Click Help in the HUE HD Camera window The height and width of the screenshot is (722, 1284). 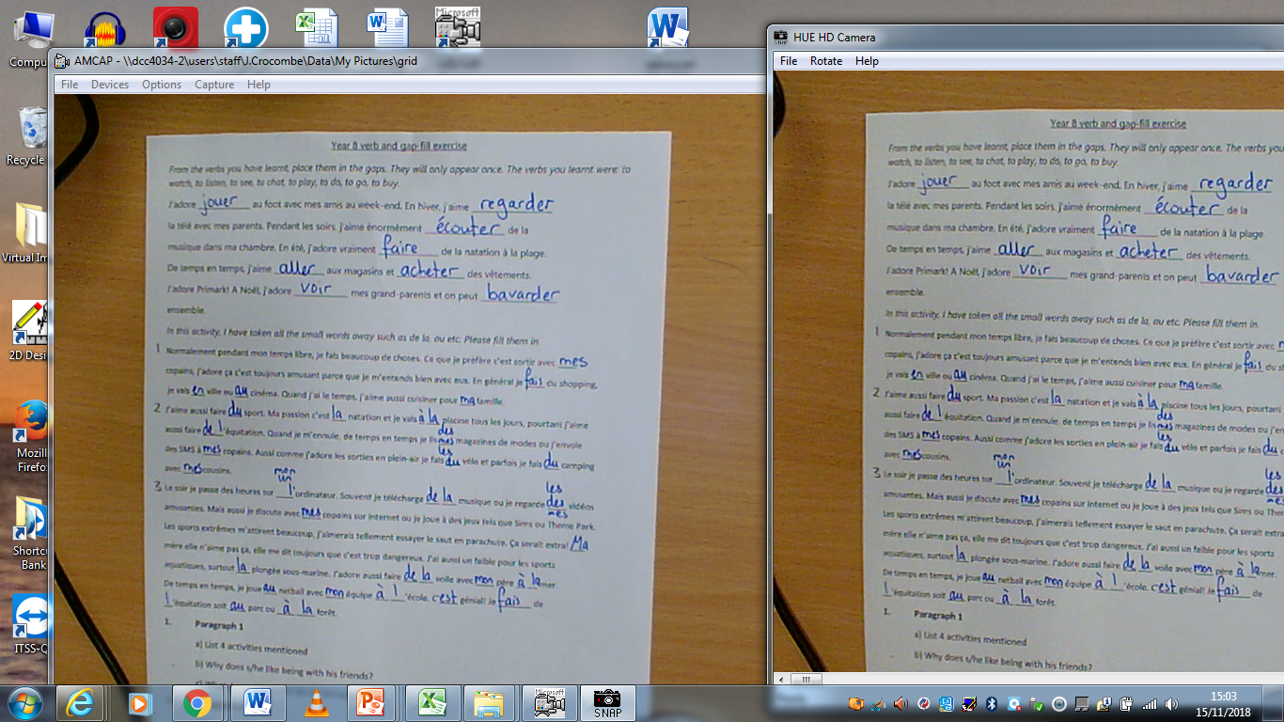[x=867, y=61]
